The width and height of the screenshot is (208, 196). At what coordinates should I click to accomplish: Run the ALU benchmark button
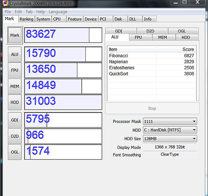tap(15, 54)
